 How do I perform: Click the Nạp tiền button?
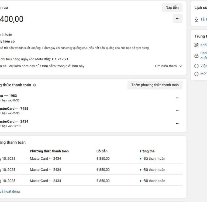[x=172, y=8]
